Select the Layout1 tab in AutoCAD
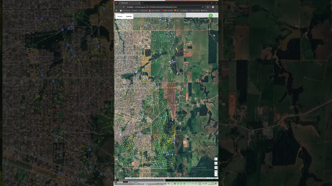The image size is (332, 186). [x=130, y=182]
